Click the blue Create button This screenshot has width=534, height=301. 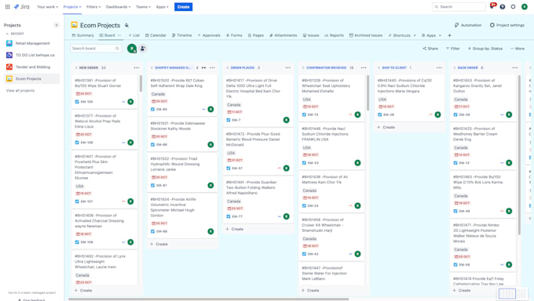tap(183, 7)
